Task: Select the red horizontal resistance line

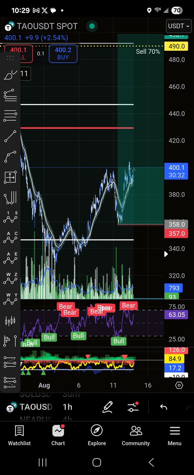Action: [77, 128]
